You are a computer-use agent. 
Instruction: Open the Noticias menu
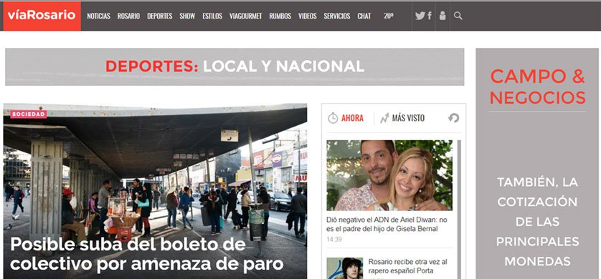coord(98,16)
